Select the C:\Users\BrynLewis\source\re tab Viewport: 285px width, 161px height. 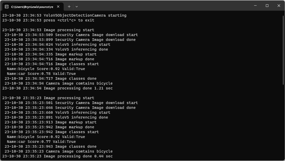point(32,7)
